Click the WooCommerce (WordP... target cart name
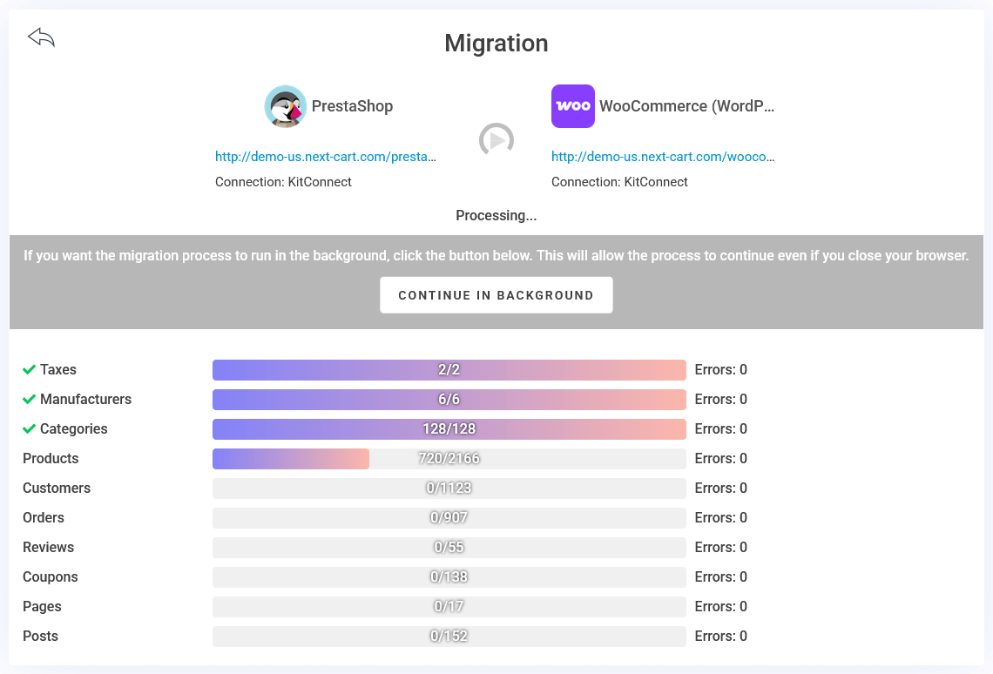The height and width of the screenshot is (674, 993). click(686, 106)
